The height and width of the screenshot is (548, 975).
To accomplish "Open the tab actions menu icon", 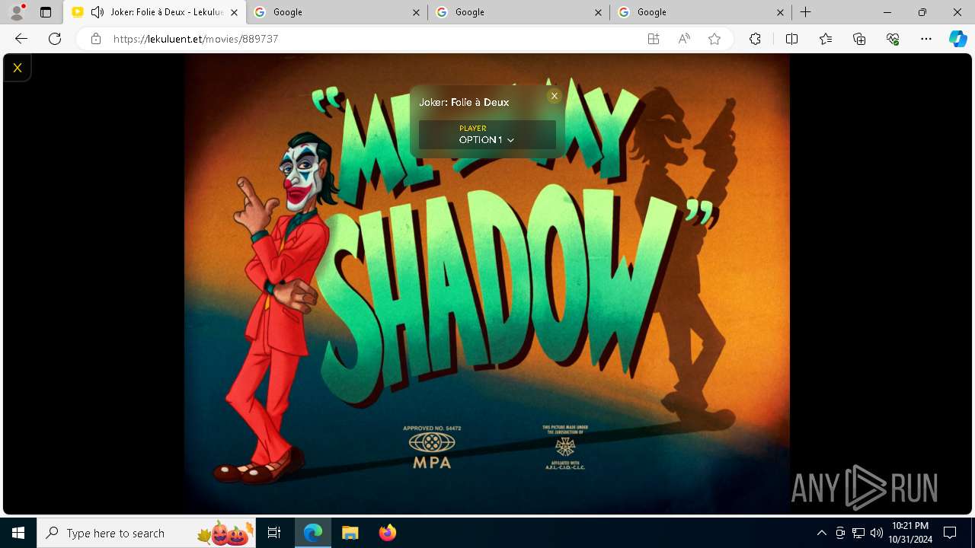I will pos(46,12).
